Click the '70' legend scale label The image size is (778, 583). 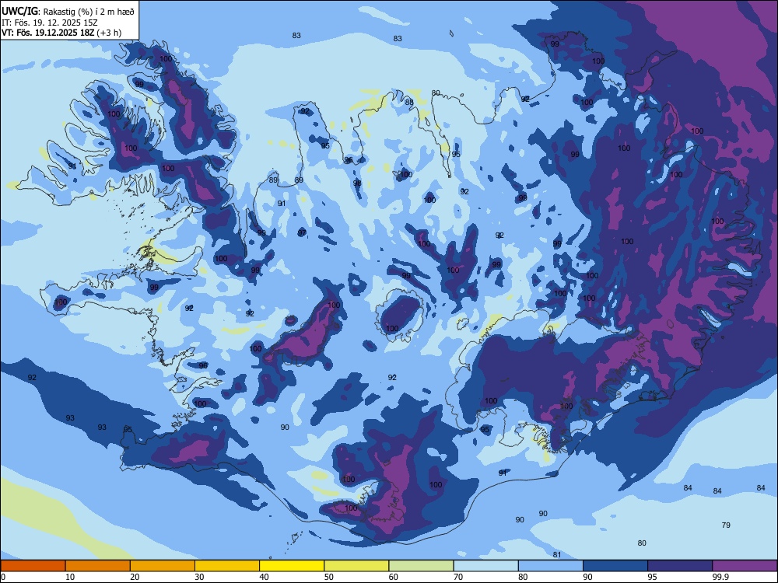point(458,577)
